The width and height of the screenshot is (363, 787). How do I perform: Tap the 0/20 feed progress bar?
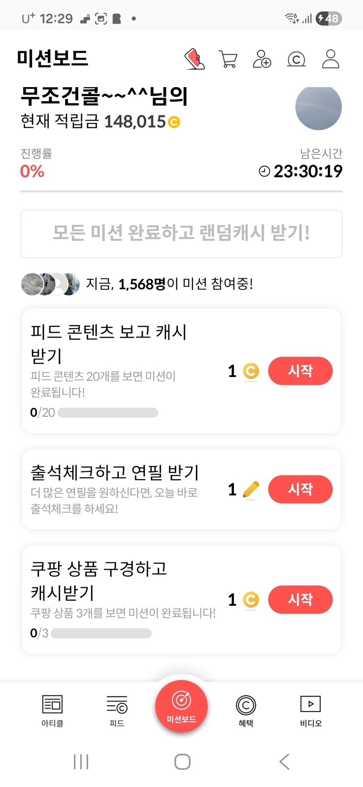click(x=108, y=413)
